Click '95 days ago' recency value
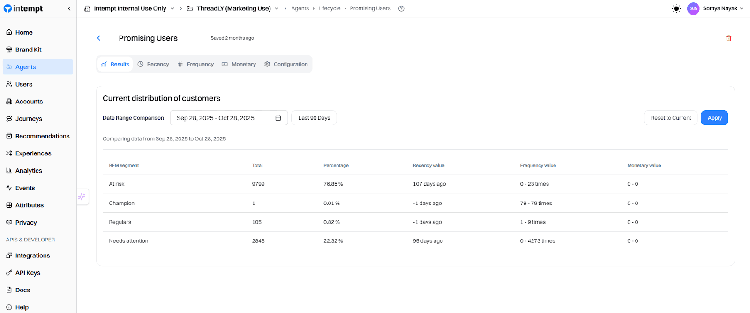 coord(427,241)
